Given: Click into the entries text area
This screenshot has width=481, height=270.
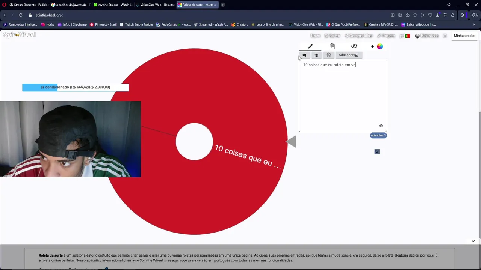Looking at the screenshot, I should point(343,96).
